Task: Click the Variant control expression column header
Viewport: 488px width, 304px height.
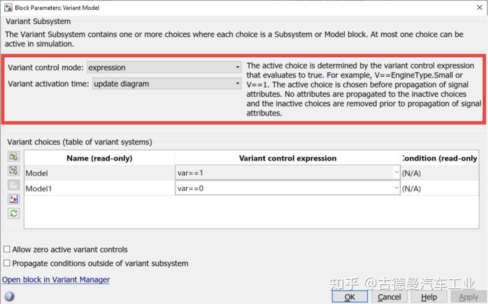Action: (x=287, y=158)
